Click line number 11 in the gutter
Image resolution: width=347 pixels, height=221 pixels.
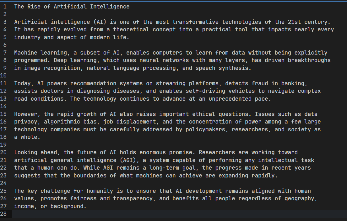(3, 83)
